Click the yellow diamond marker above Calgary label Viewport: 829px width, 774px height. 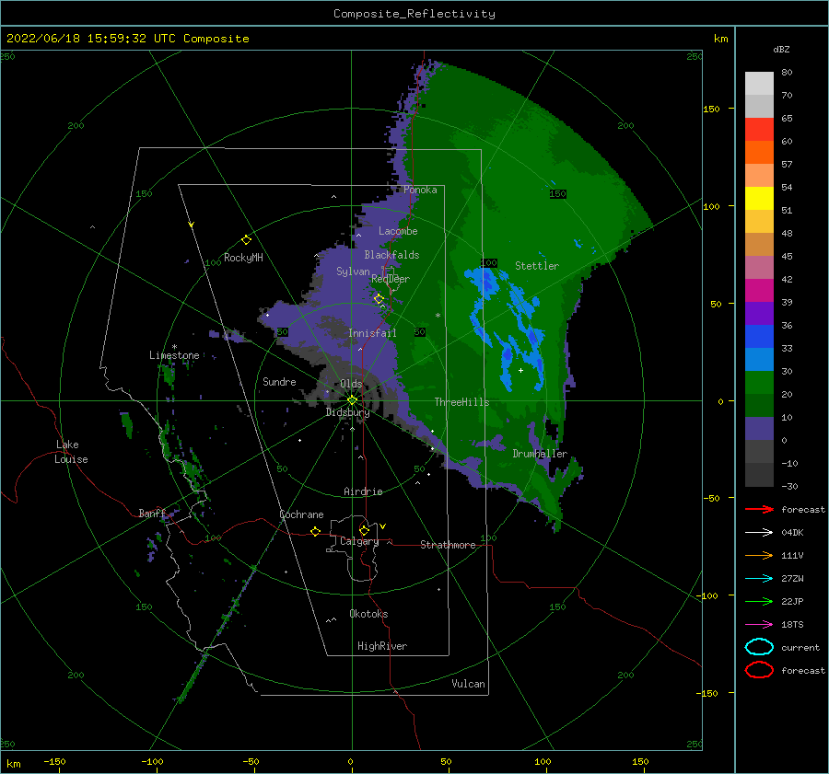[x=364, y=530]
